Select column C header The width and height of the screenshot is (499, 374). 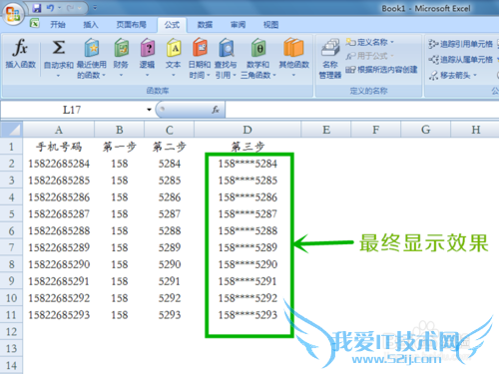click(x=169, y=130)
